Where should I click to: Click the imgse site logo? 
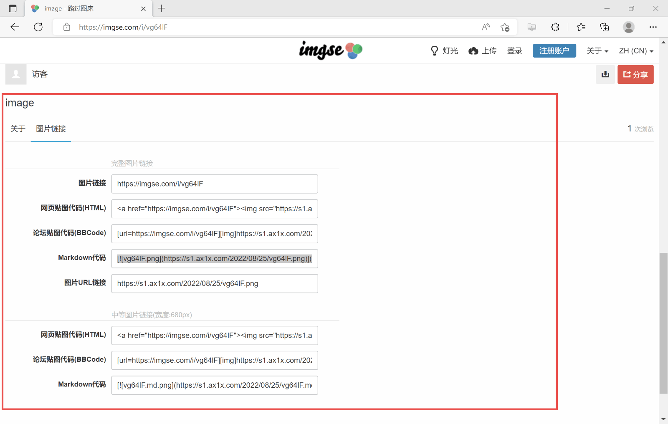[x=330, y=50]
